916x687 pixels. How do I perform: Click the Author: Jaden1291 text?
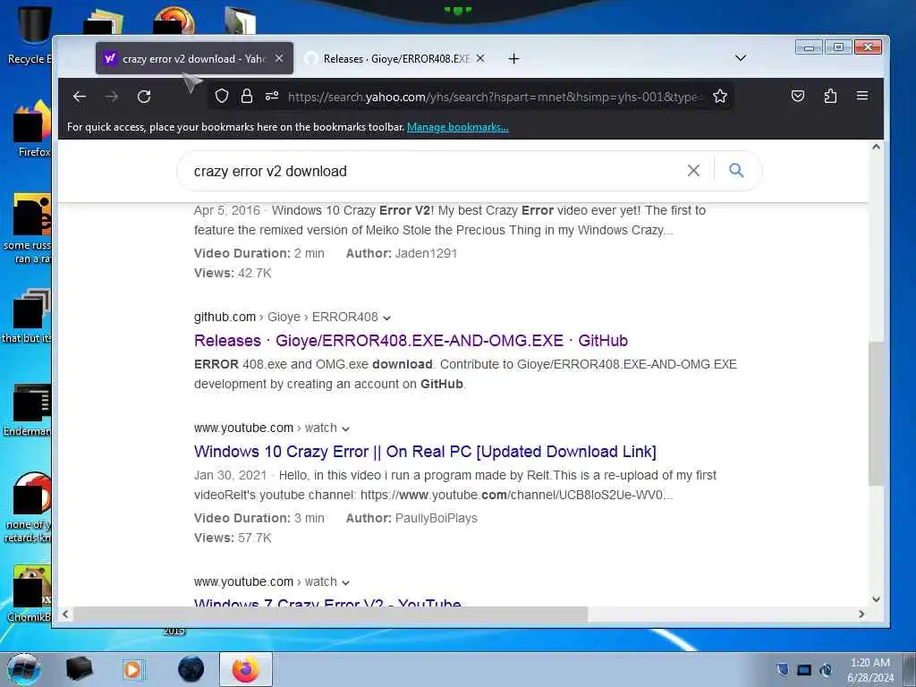(402, 253)
